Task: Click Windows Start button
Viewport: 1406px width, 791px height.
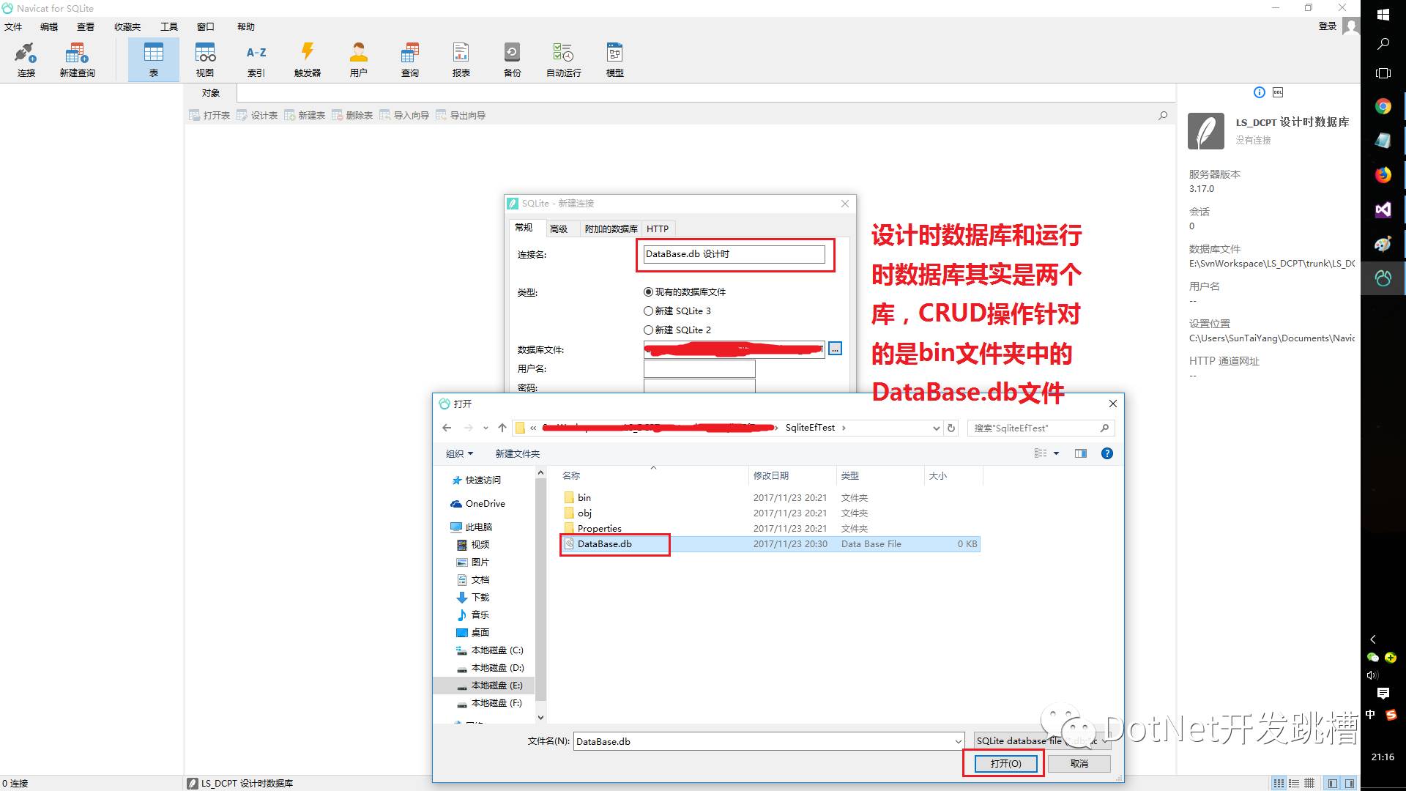Action: (1383, 15)
